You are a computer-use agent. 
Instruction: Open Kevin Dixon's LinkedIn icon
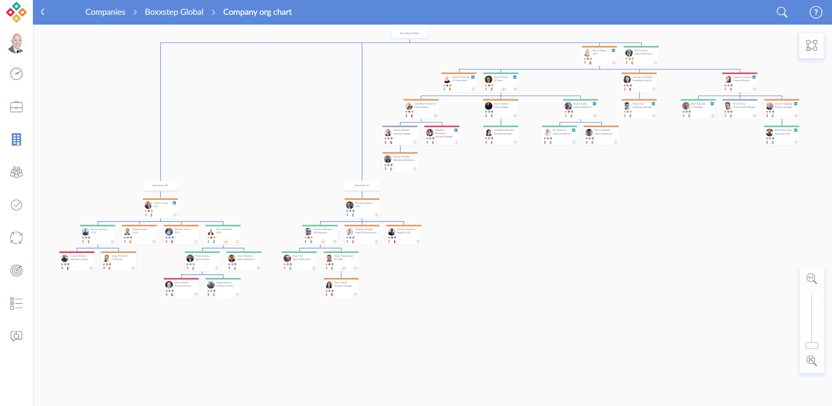coord(614,50)
